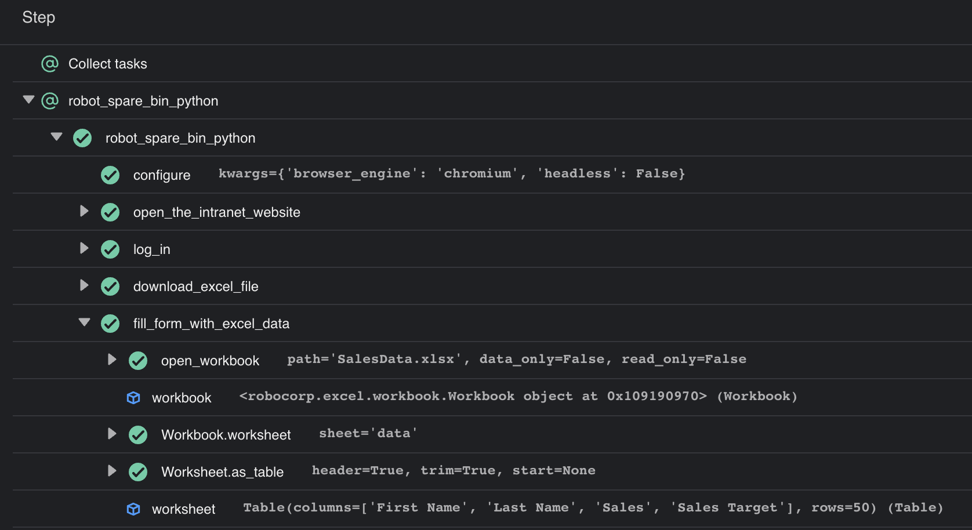Select the configure step label
The image size is (972, 530).
point(162,175)
